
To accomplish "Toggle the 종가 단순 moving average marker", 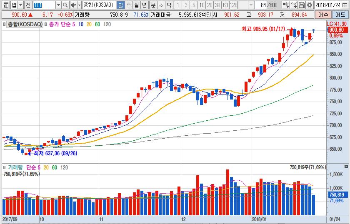I will click(46, 24).
